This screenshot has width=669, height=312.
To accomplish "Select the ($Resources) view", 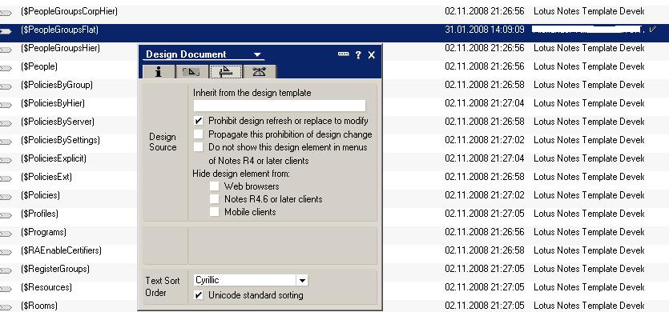I will [46, 287].
